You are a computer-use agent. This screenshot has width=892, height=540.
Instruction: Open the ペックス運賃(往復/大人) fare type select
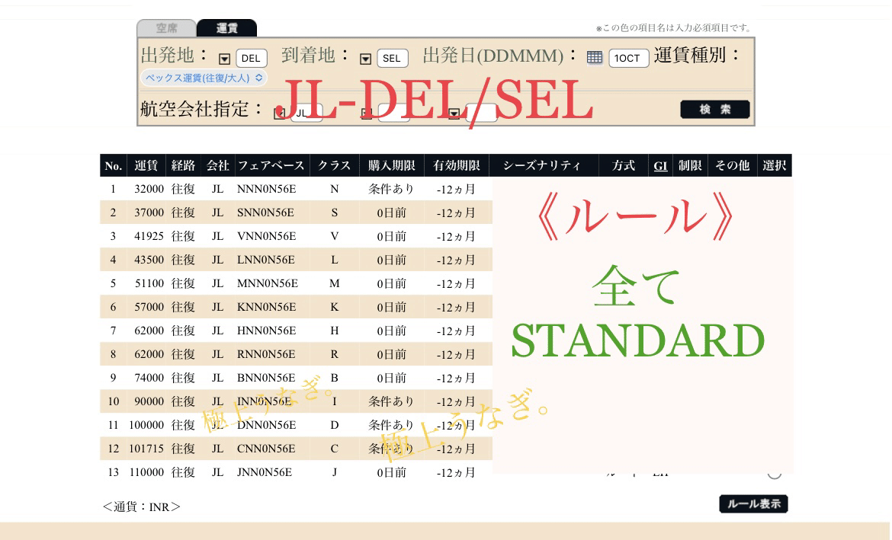pyautogui.click(x=204, y=78)
